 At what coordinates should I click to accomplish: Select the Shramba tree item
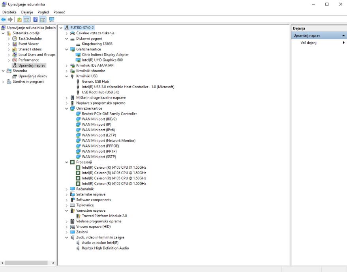20,71
